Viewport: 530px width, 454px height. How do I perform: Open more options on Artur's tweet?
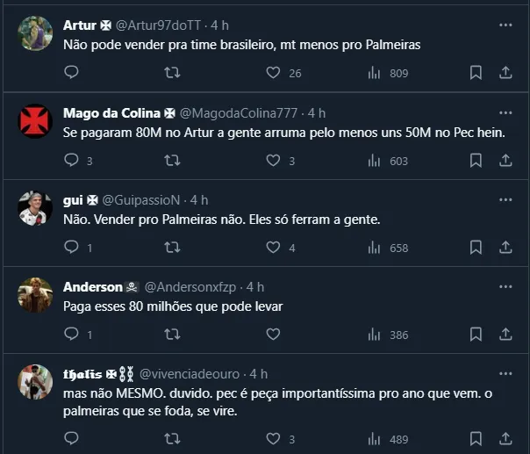505,25
